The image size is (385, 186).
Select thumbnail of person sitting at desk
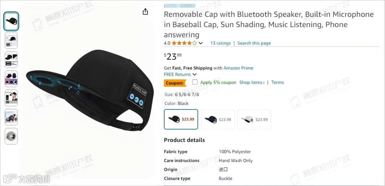(11, 117)
